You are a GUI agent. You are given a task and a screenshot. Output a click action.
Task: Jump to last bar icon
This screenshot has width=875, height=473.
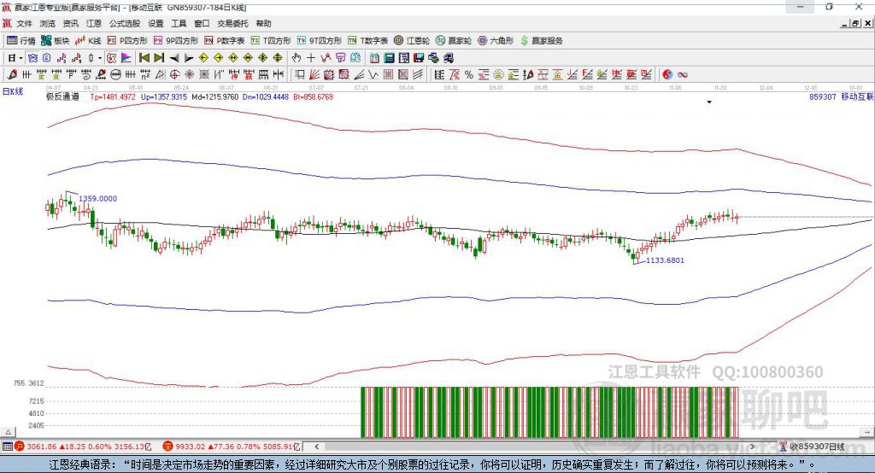point(159,58)
